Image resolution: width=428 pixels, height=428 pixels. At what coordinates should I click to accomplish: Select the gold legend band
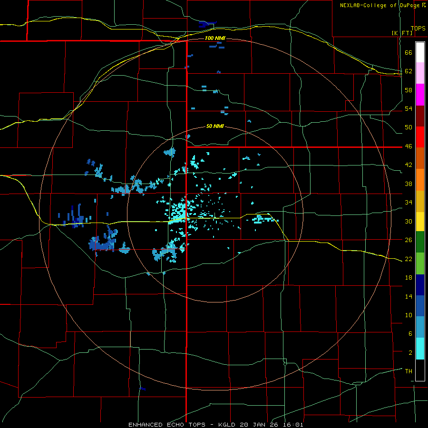pyautogui.click(x=420, y=201)
